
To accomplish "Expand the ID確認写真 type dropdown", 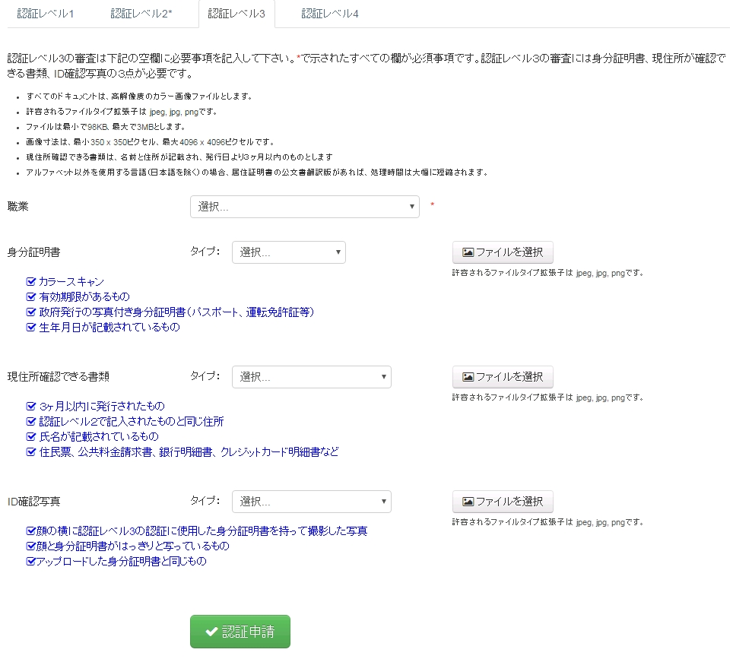I will point(311,502).
